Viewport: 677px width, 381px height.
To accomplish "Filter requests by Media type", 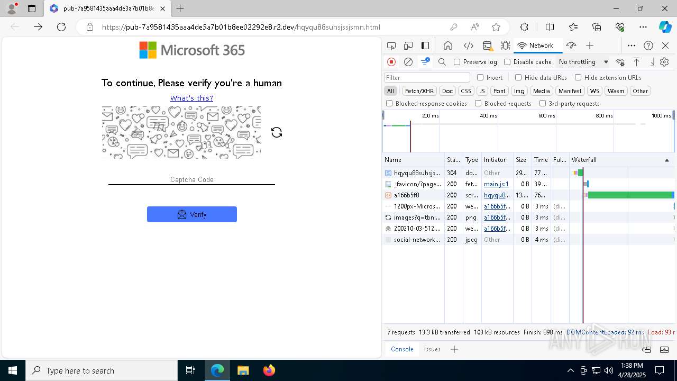I will point(541,91).
